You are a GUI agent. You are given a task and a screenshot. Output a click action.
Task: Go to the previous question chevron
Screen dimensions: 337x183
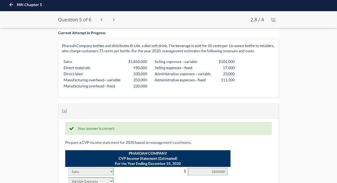tap(101, 19)
